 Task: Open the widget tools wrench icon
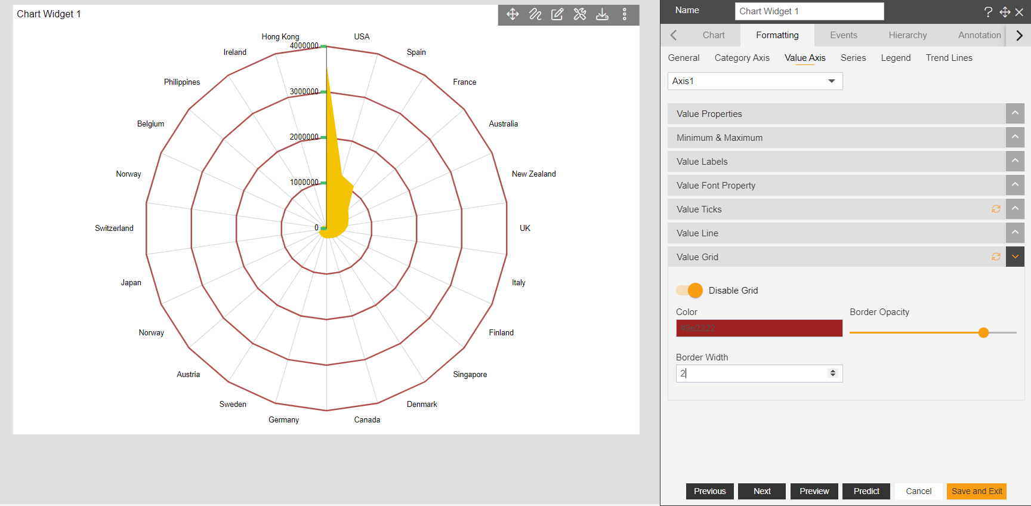[580, 14]
